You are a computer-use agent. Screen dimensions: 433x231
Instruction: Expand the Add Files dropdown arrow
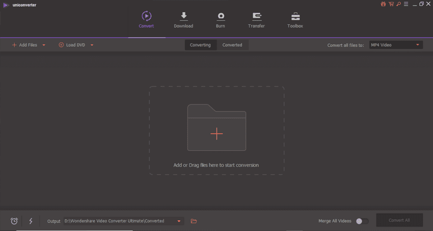[x=44, y=45]
